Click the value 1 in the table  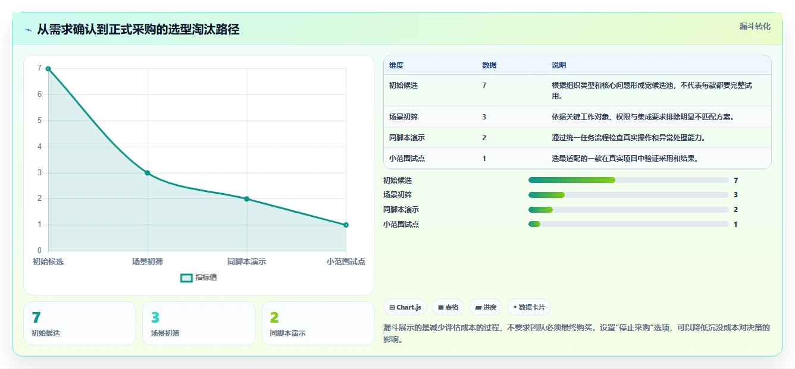pyautogui.click(x=484, y=159)
